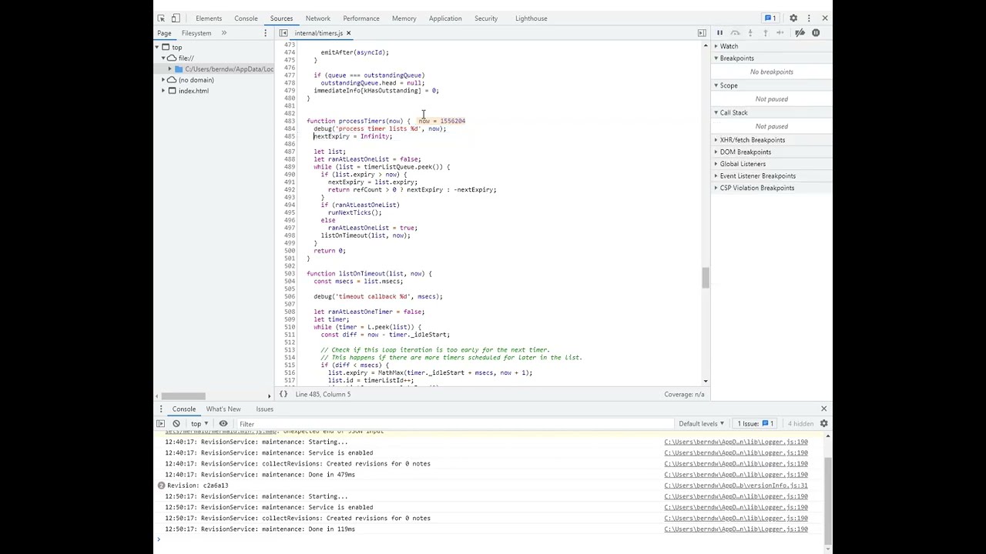Expand the index.html frame
The image size is (986, 554).
[163, 91]
